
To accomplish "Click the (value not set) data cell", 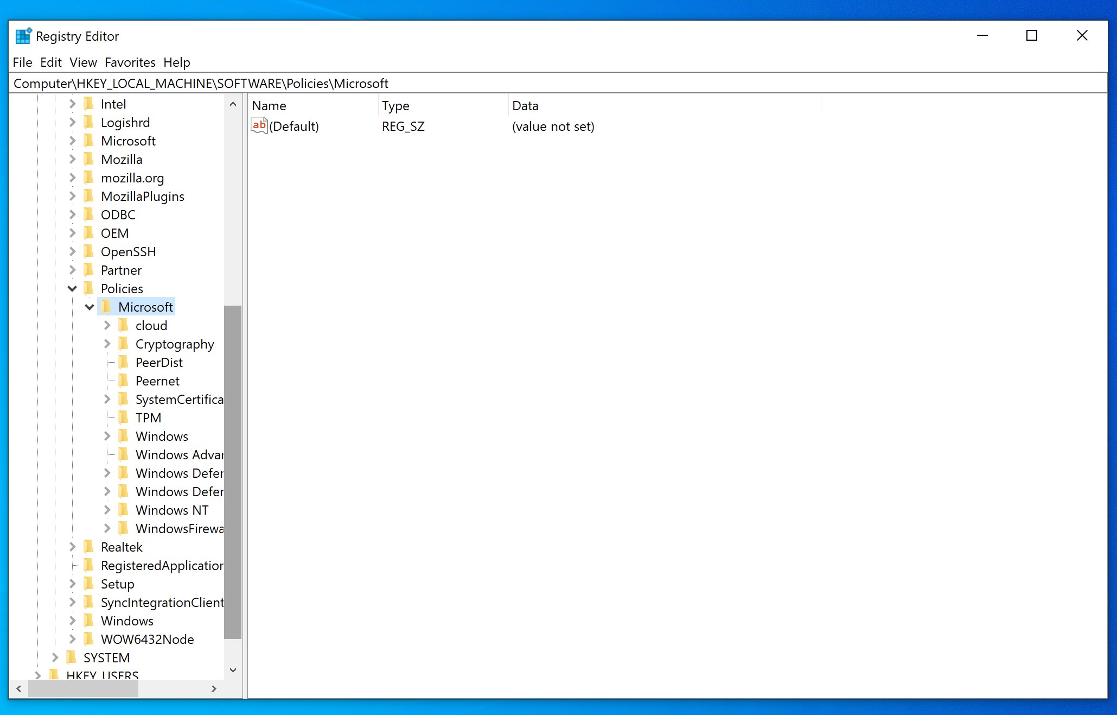I will 553,126.
